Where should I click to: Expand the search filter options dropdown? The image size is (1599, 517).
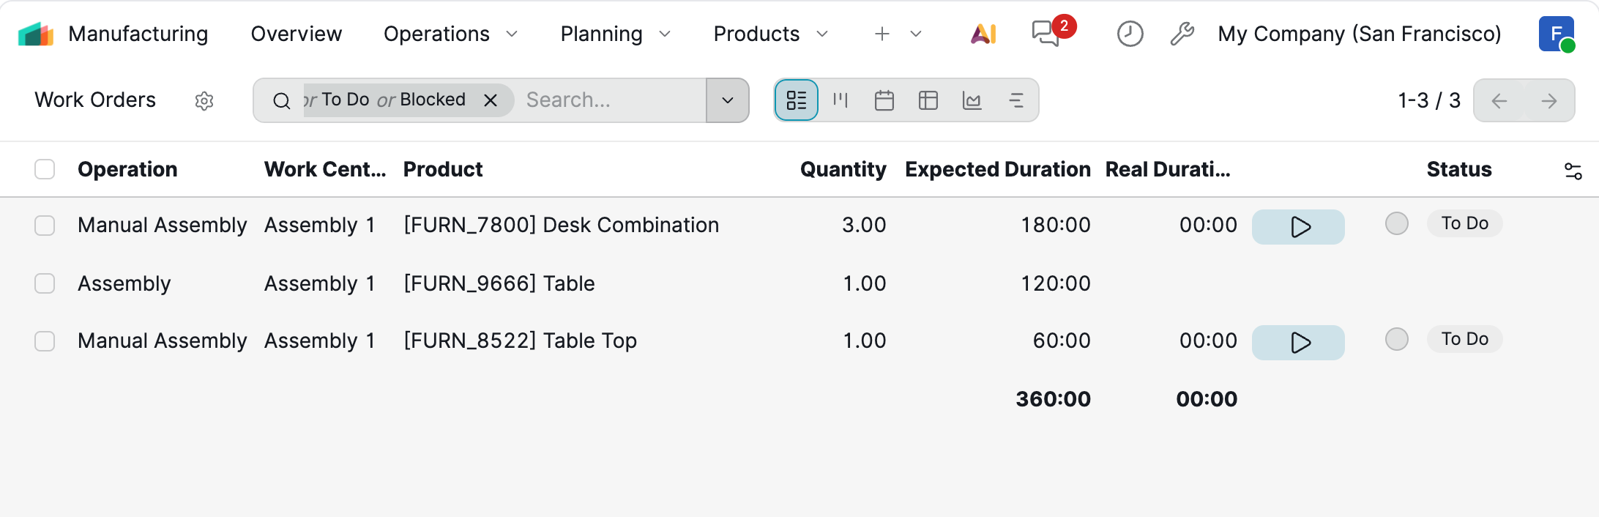coord(728,100)
